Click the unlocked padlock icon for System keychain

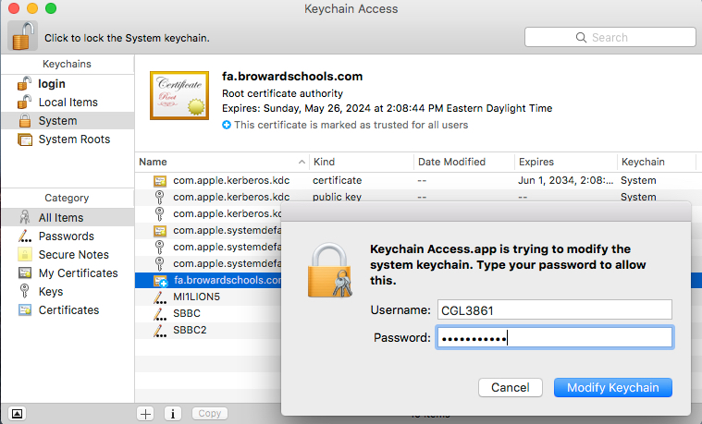22,36
